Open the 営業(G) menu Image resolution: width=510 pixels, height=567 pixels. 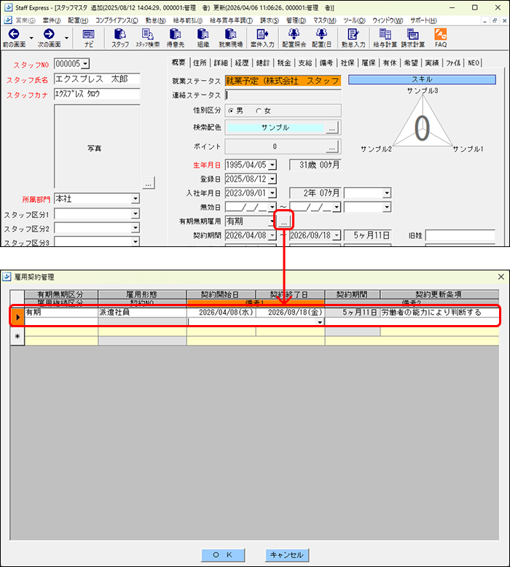[25, 20]
